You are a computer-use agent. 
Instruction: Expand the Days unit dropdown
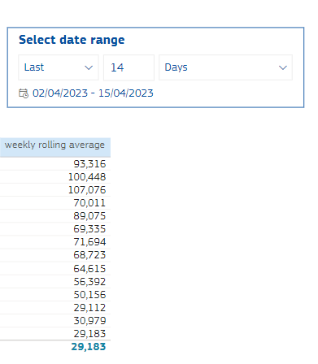point(225,67)
